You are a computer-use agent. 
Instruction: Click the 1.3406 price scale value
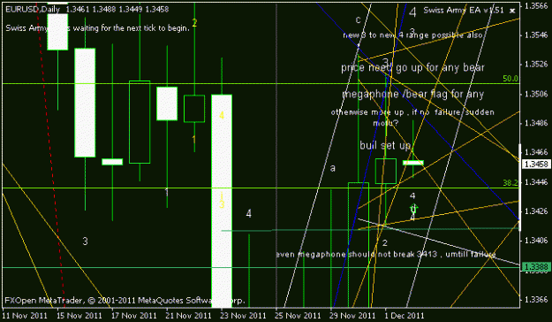(536, 241)
